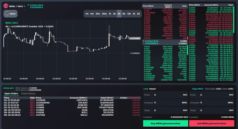Click the Alcor logo icon
238x129 pixels.
click(7, 14)
